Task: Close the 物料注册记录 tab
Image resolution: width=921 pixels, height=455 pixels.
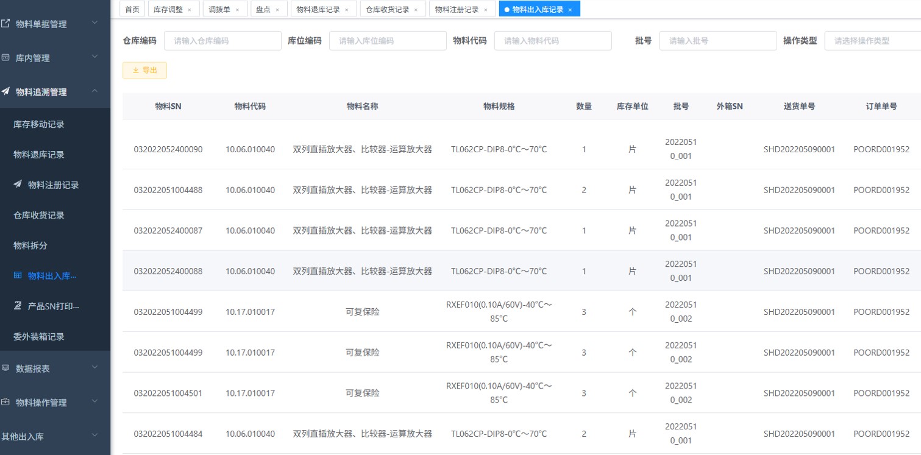Action: point(486,10)
